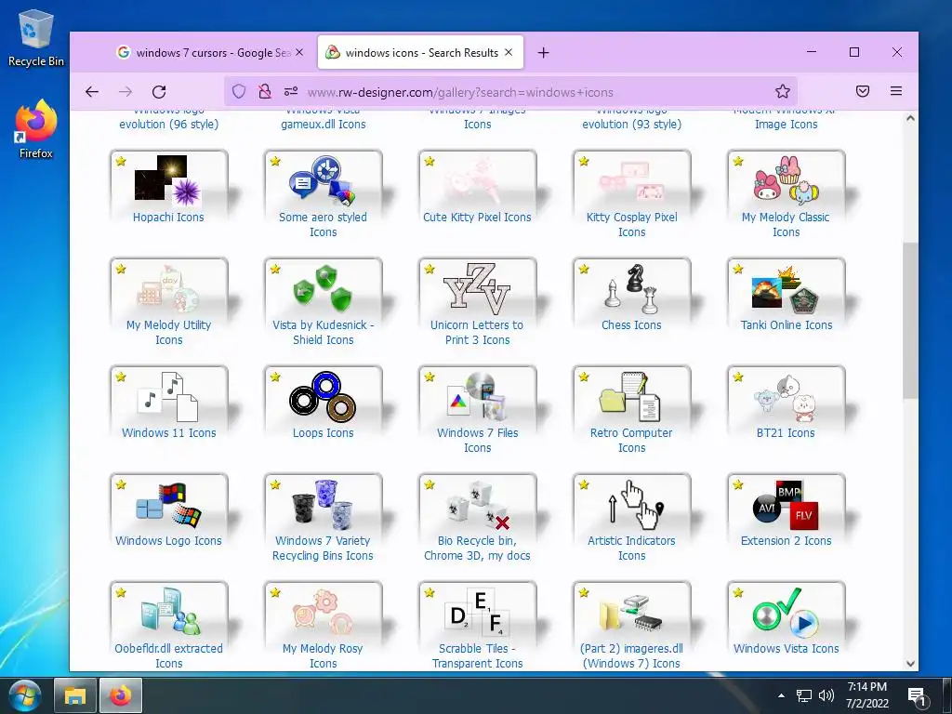This screenshot has width=952, height=714.
Task: Select the windows icons Search Results tab
Action: click(x=421, y=53)
